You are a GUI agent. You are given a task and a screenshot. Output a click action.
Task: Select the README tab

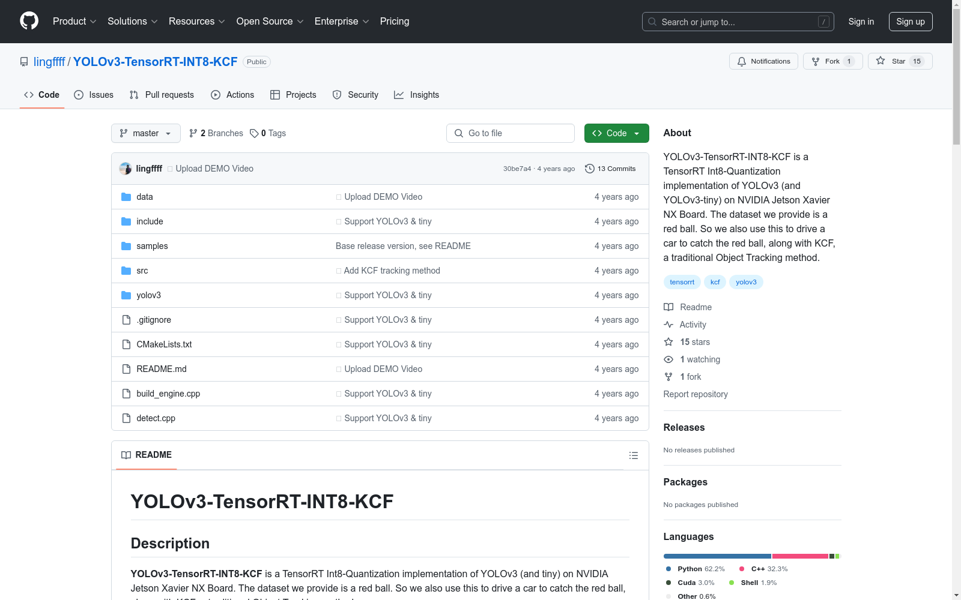point(147,455)
